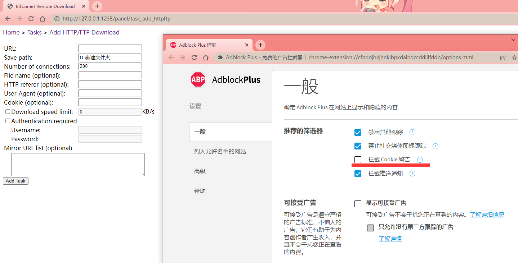Click the 推荐的筛选器 heading
This screenshot has height=263, width=518.
(303, 131)
